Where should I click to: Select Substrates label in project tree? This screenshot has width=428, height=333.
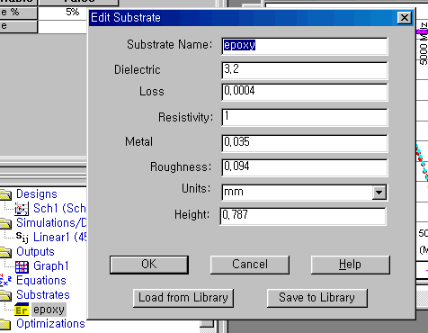[43, 295]
